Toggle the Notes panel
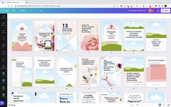This screenshot has width=171, height=107. pos(12,105)
